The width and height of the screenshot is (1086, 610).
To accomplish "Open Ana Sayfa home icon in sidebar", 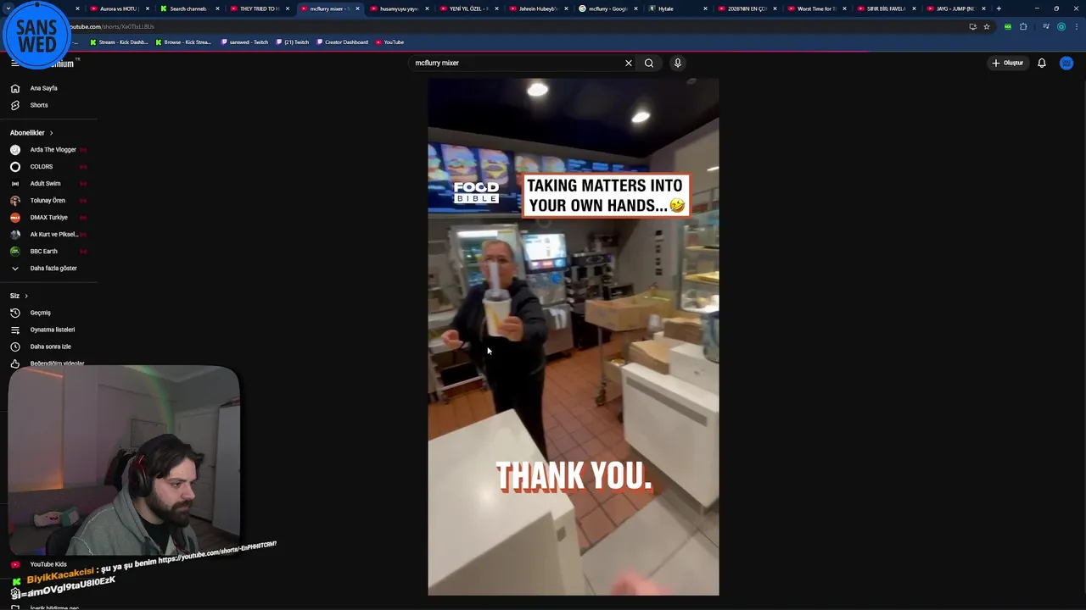I will [x=15, y=88].
